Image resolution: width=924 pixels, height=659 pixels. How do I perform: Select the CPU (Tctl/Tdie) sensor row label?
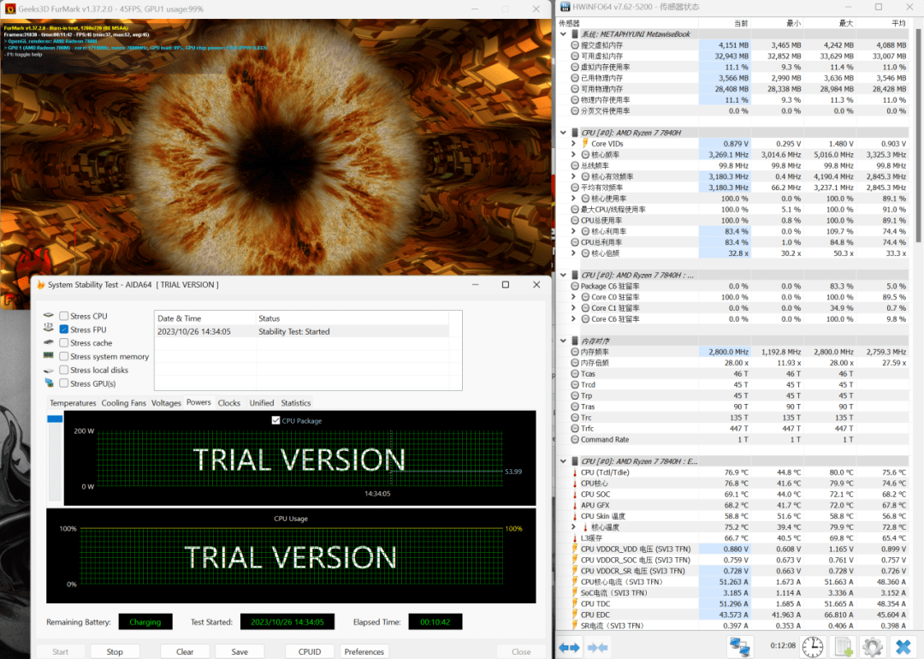pos(605,472)
